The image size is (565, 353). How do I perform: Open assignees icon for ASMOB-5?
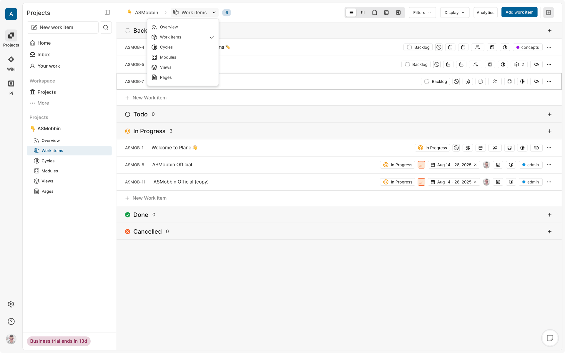tap(476, 64)
